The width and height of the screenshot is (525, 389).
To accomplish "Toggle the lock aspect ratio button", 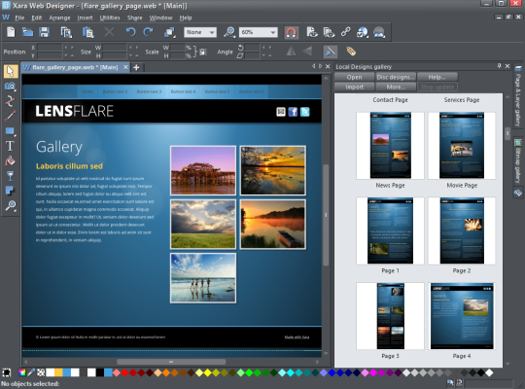I will tap(203, 52).
